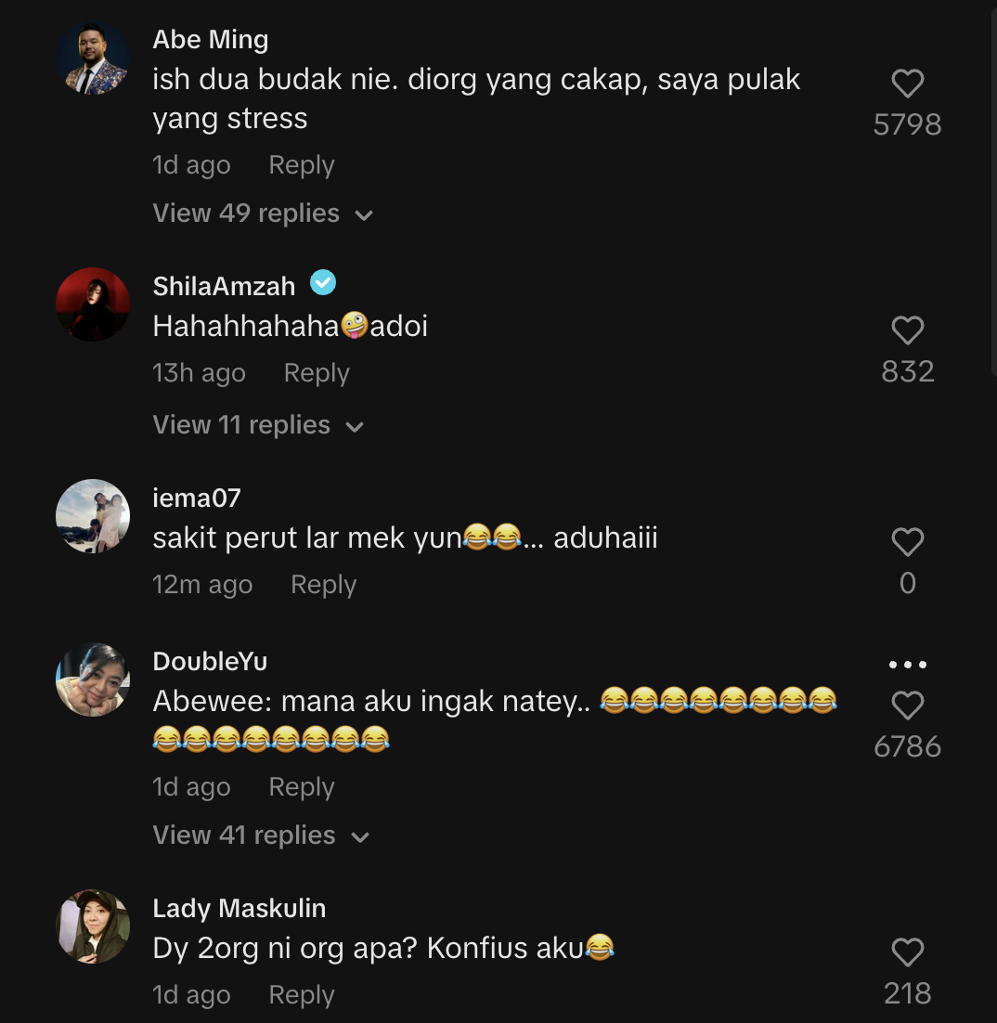Open DoubleYu's username link
The height and width of the screenshot is (1023, 997).
coord(210,661)
